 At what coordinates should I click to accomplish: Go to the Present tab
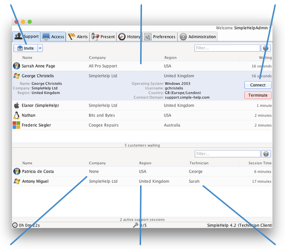[103, 36]
